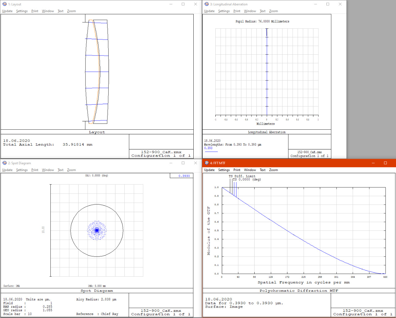The image size is (396, 318).
Task: Open Print menu in the Layout window
Action: coord(35,11)
